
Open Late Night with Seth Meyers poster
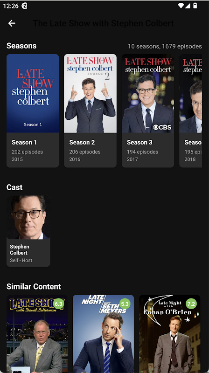pyautogui.click(x=103, y=334)
